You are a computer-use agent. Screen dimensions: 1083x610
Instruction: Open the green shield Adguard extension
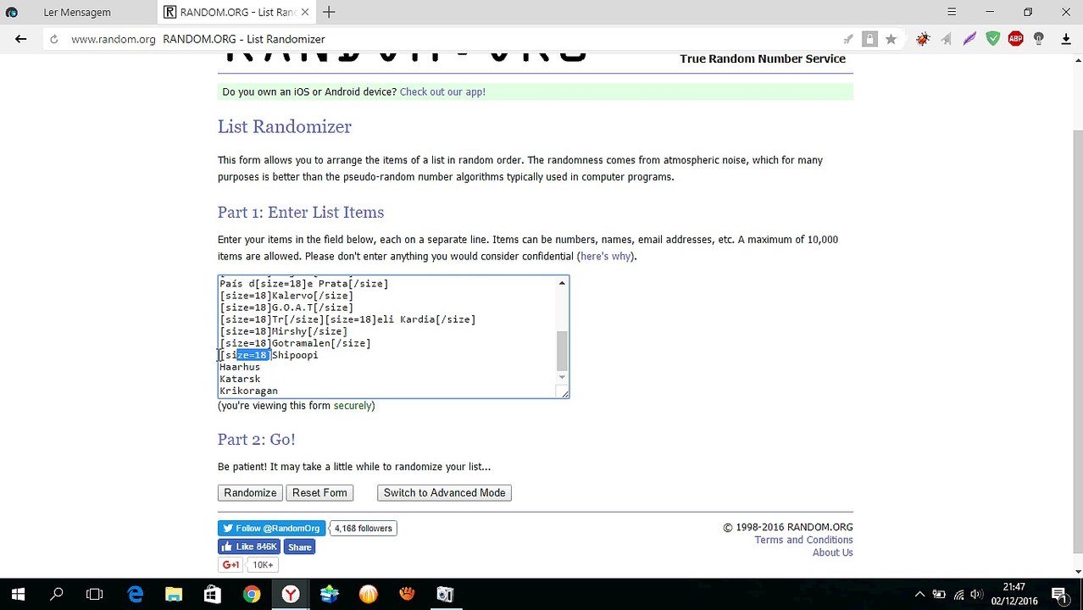992,39
